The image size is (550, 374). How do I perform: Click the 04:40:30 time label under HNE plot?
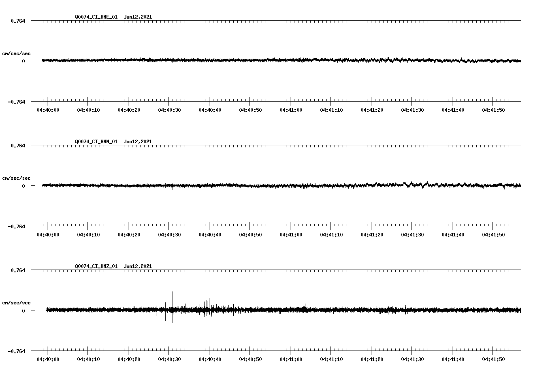(x=169, y=110)
